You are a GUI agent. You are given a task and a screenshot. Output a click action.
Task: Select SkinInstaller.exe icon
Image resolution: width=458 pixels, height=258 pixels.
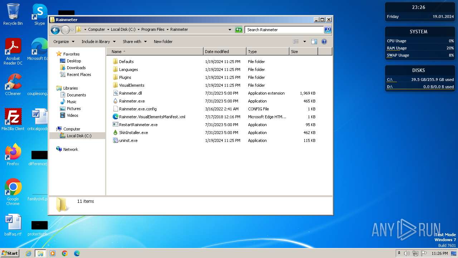[115, 133]
